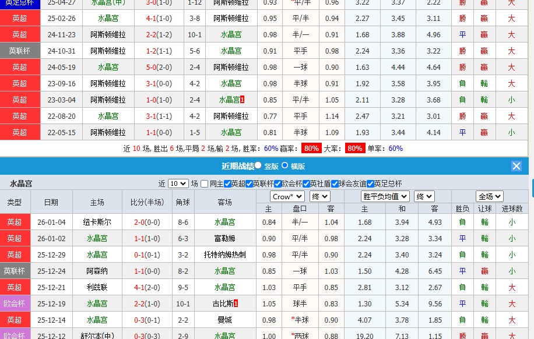534x339 pixels.
Task: Disable the 球会友谊 filter checkbox
Action: (333, 183)
